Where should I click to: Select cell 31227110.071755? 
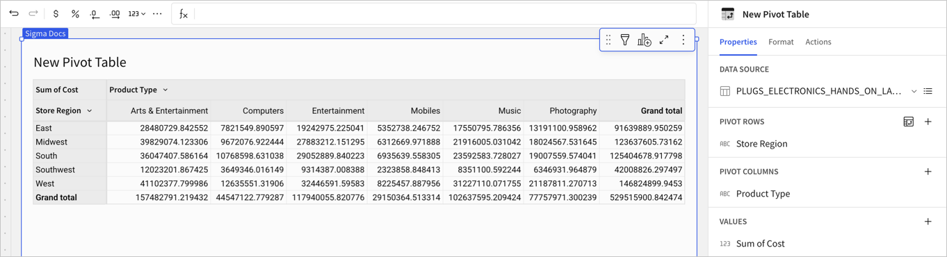[483, 183]
